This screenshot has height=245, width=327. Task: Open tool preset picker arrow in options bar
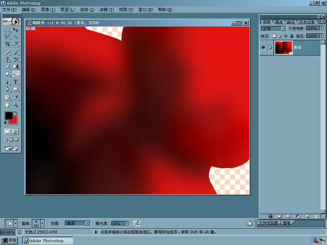click(x=16, y=223)
